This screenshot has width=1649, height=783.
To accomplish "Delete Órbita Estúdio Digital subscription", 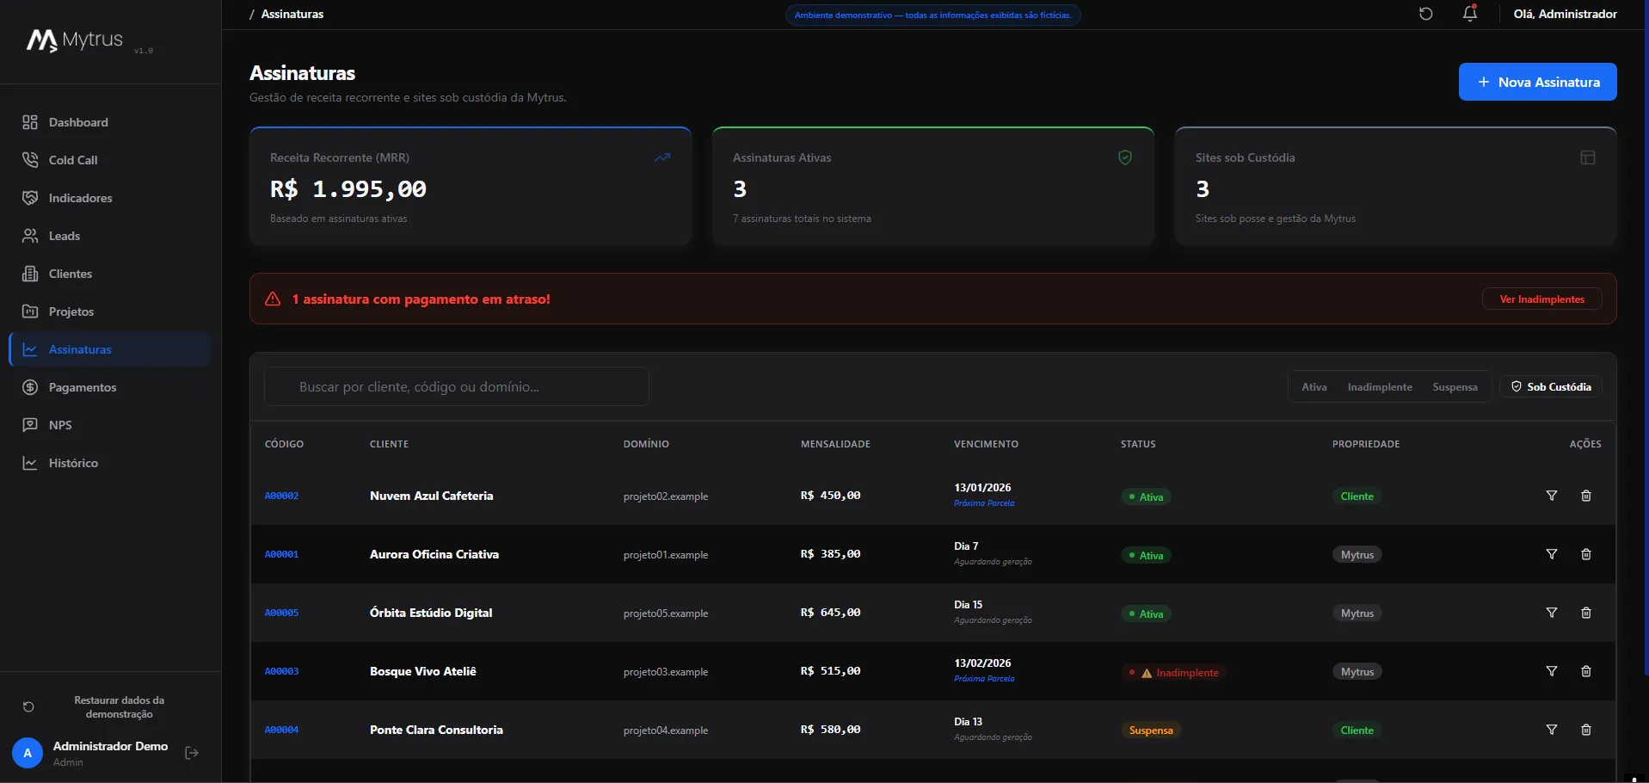I will (1586, 613).
